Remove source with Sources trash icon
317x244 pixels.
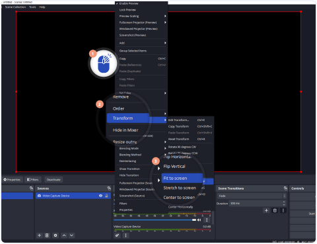pos(47,235)
